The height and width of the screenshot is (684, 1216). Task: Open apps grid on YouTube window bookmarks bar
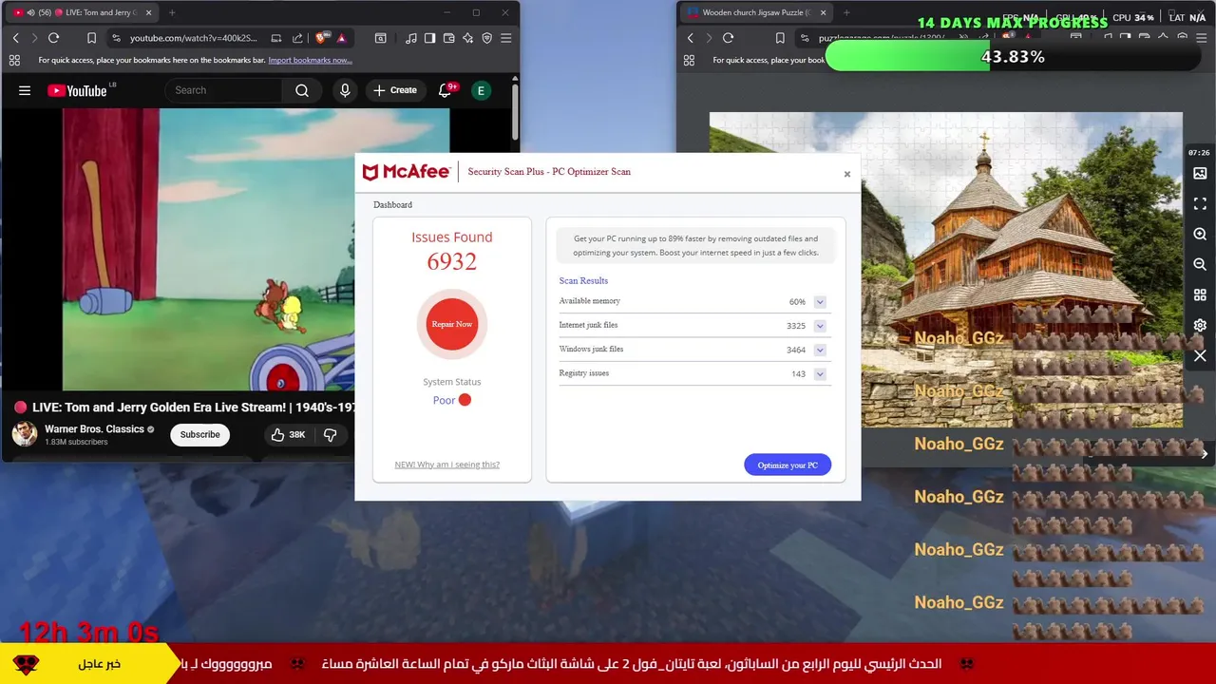[14, 60]
